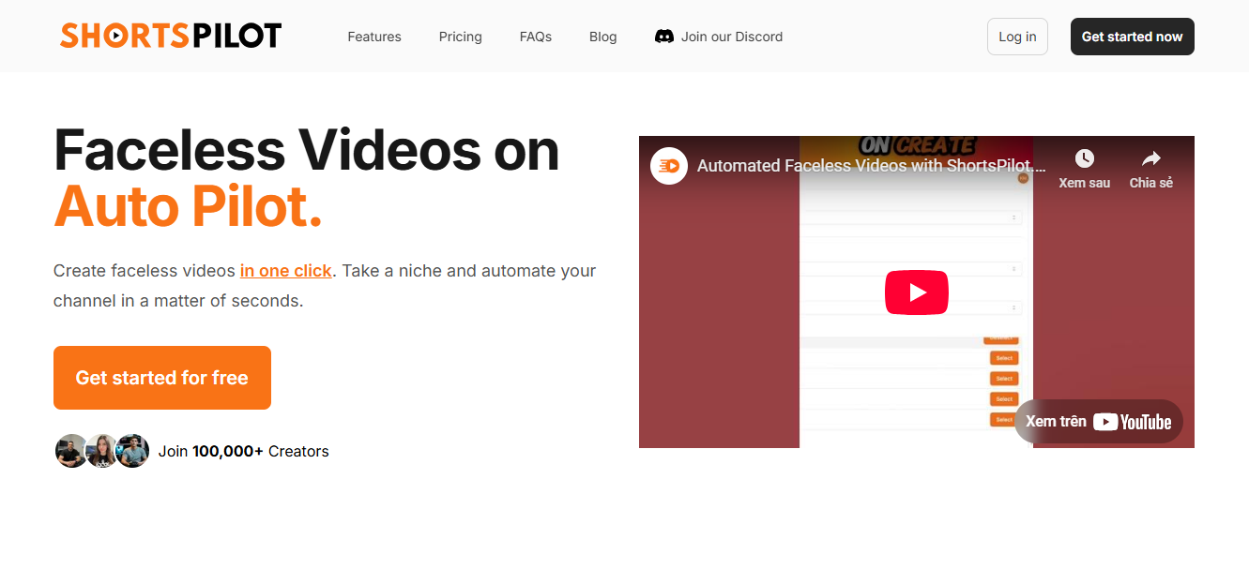Go to the Pricing section
1249x569 pixels.
point(460,37)
